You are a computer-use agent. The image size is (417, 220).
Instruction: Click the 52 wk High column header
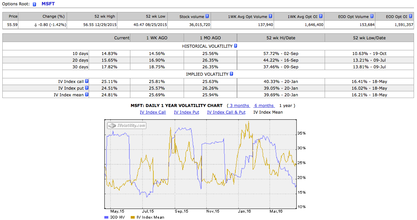(92, 16)
